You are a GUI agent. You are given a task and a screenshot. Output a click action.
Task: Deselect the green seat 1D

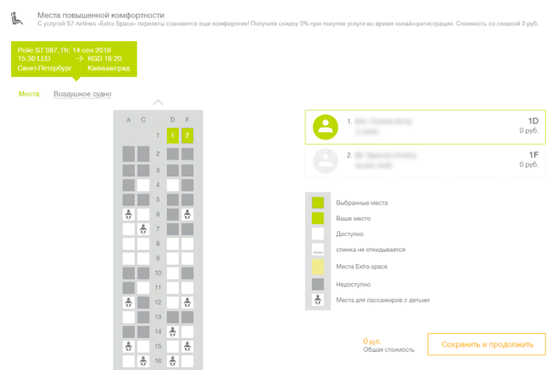173,136
